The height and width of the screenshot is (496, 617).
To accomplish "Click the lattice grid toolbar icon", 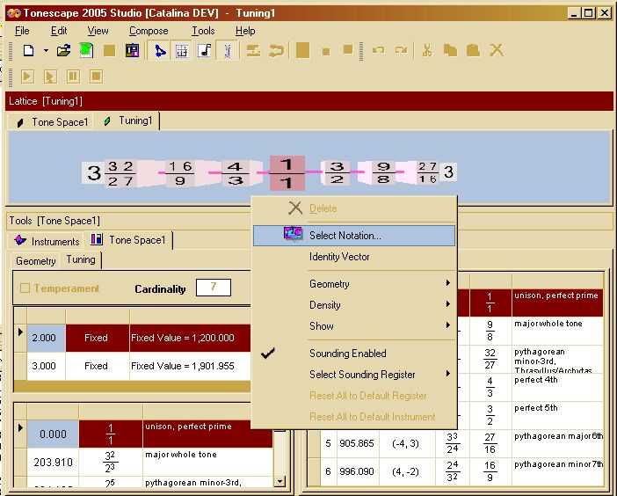I will pyautogui.click(x=182, y=51).
